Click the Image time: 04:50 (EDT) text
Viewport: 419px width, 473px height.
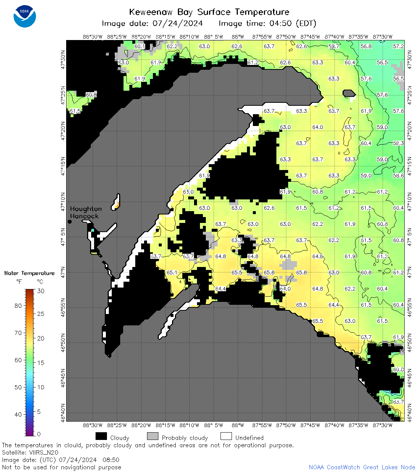(267, 24)
